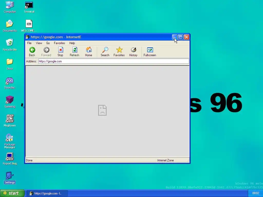
Task: Minimize the InternetE window
Action: [175, 37]
